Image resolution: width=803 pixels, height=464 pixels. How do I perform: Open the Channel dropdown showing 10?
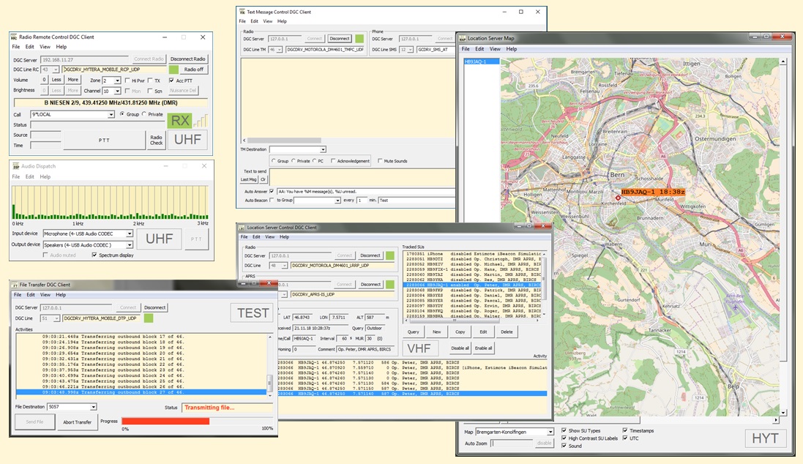[117, 91]
